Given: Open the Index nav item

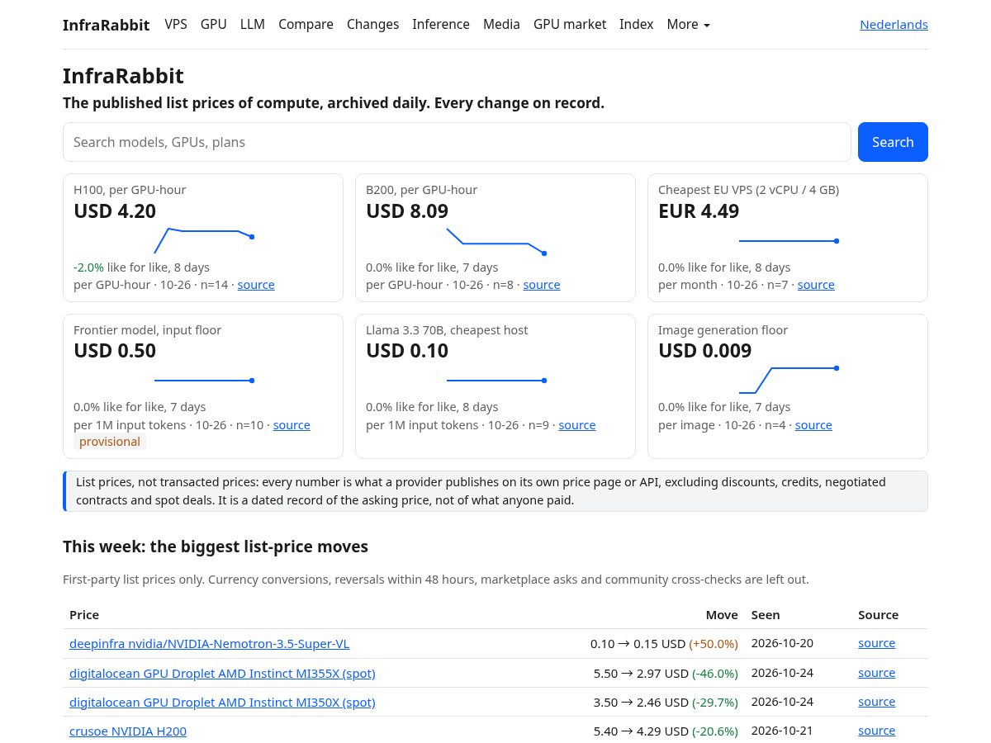Looking at the screenshot, I should [636, 25].
